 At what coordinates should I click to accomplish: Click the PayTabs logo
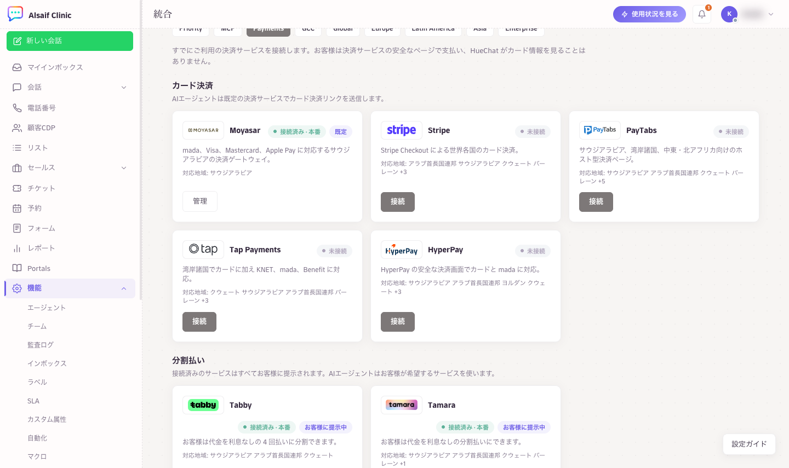pyautogui.click(x=600, y=130)
